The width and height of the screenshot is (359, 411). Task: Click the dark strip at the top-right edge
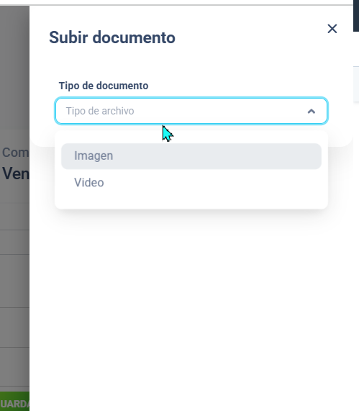point(356,16)
